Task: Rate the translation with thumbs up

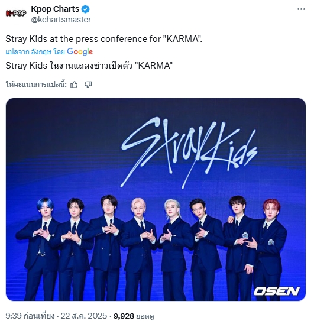Action: (74, 85)
